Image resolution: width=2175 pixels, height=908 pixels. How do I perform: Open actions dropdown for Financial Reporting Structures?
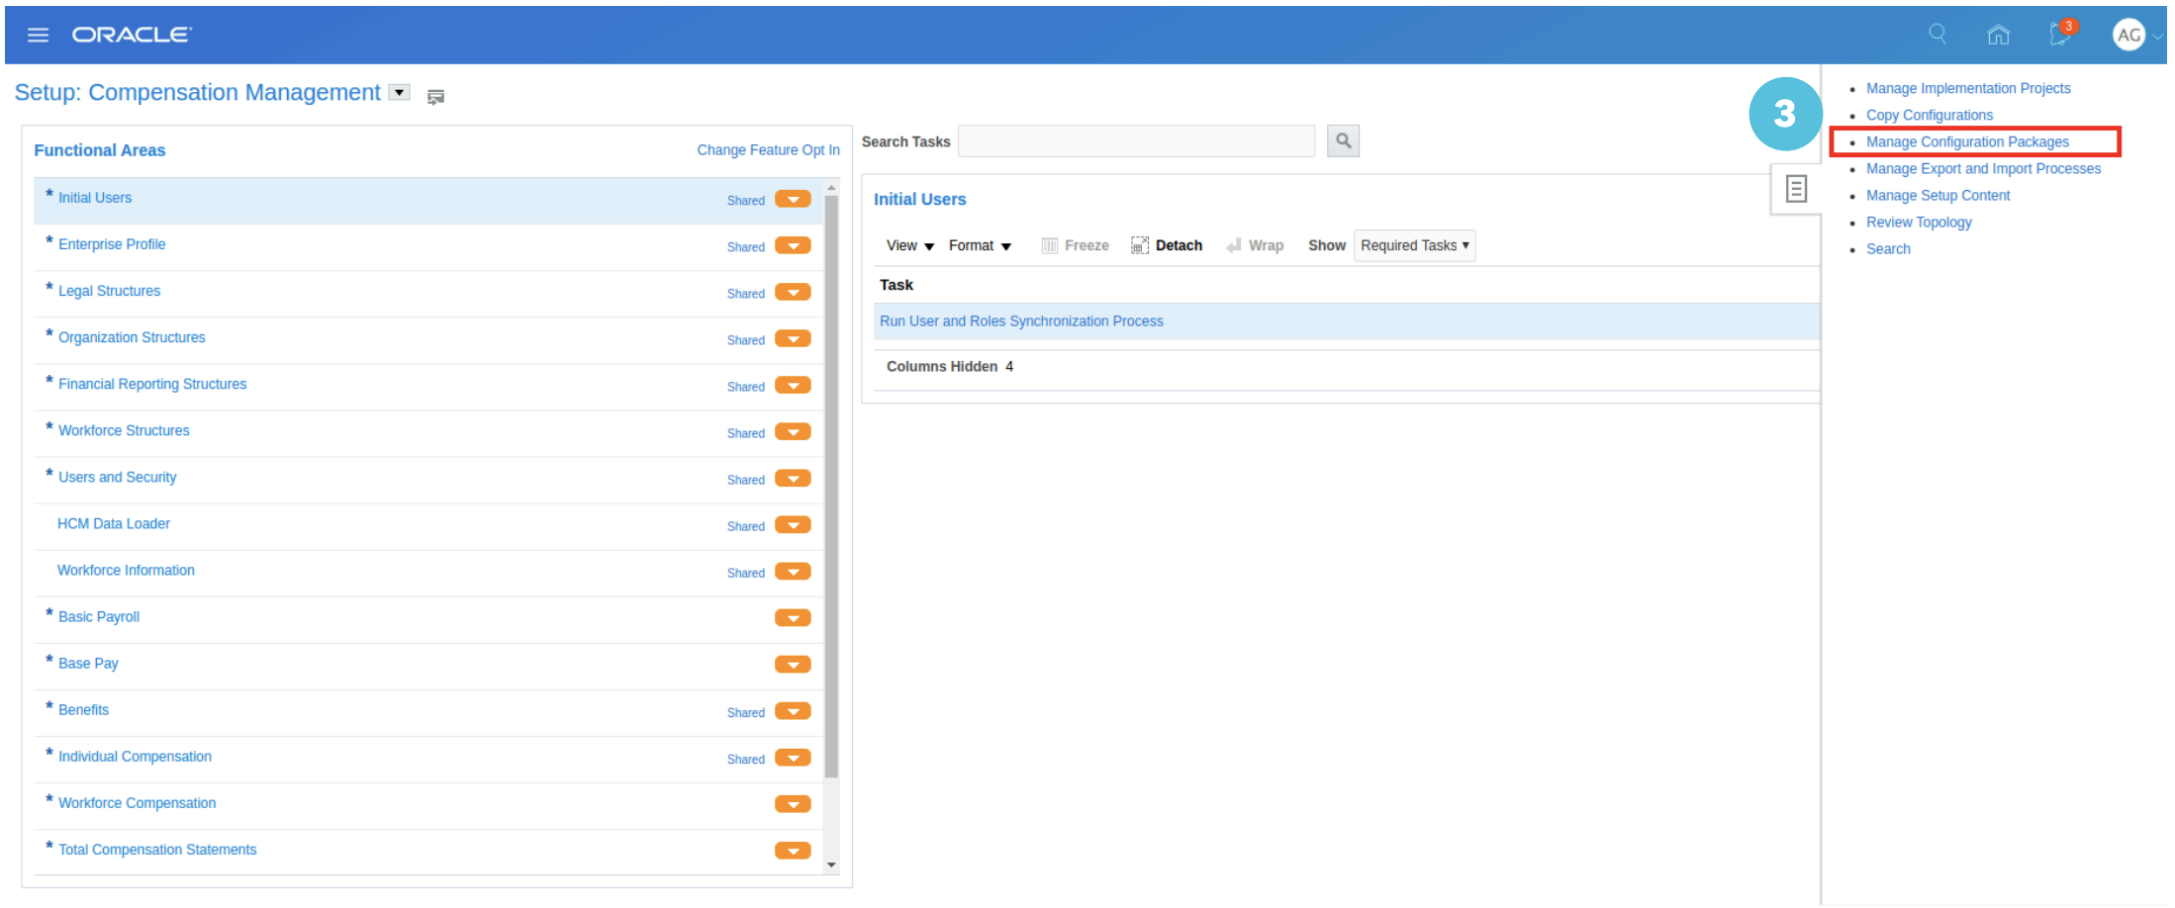(x=793, y=385)
